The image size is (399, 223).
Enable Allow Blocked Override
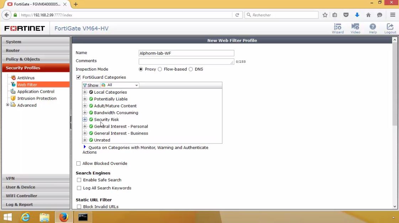point(78,164)
